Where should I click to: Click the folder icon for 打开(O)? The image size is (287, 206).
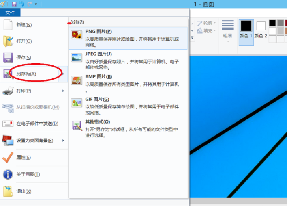8,41
